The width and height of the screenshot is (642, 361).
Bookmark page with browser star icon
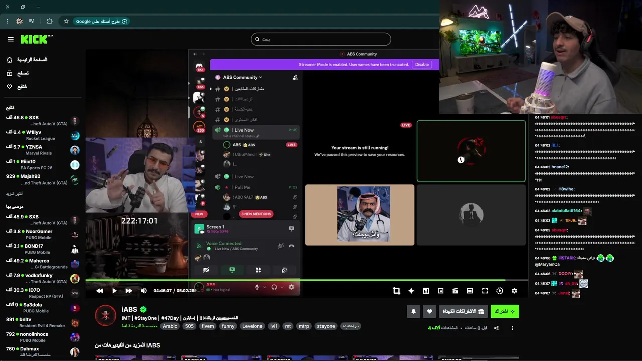point(66,21)
